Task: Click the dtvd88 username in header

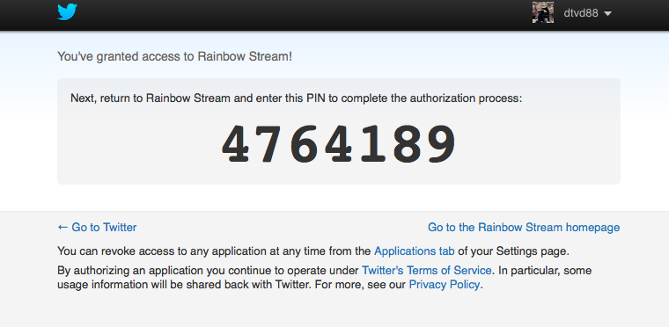Action: [581, 13]
